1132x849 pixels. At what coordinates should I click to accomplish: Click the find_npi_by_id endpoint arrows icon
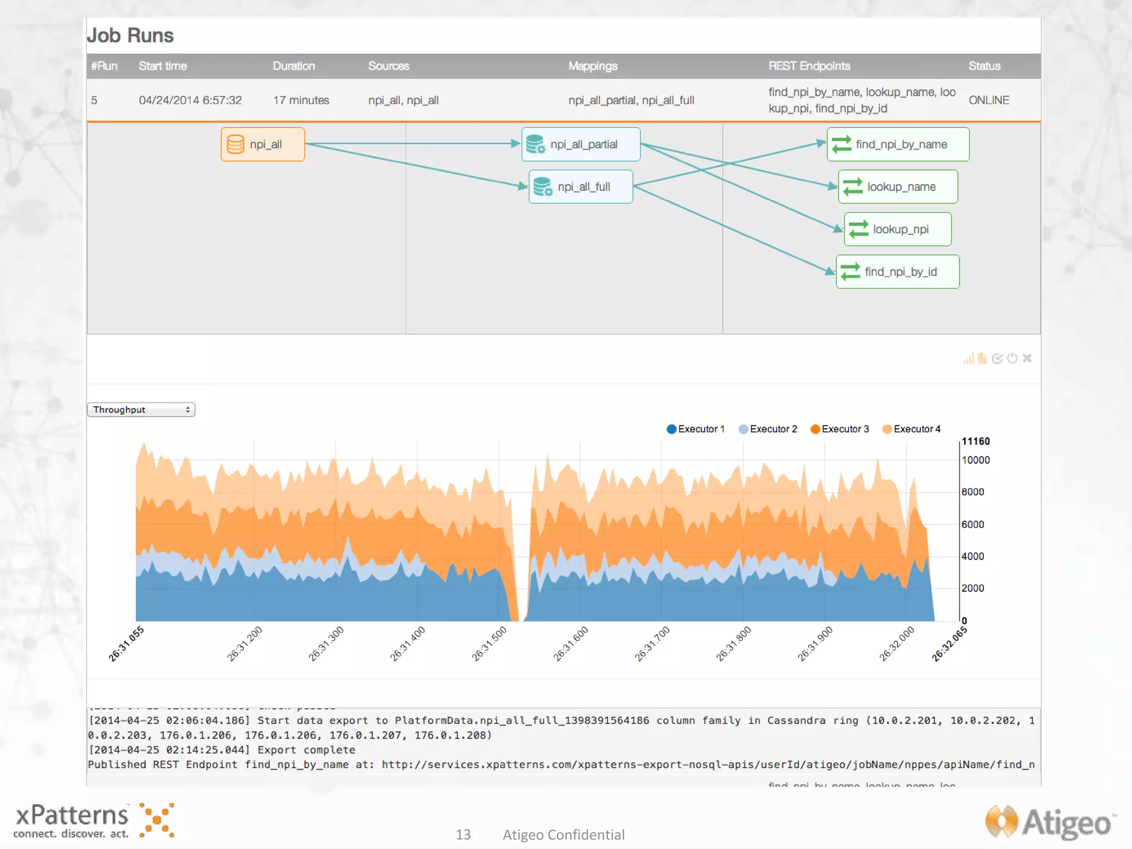tap(850, 272)
